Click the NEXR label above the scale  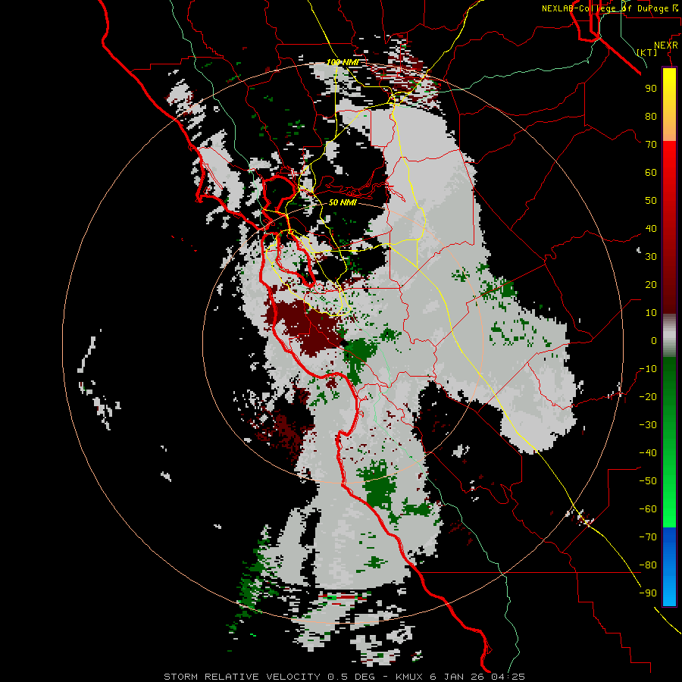666,45
